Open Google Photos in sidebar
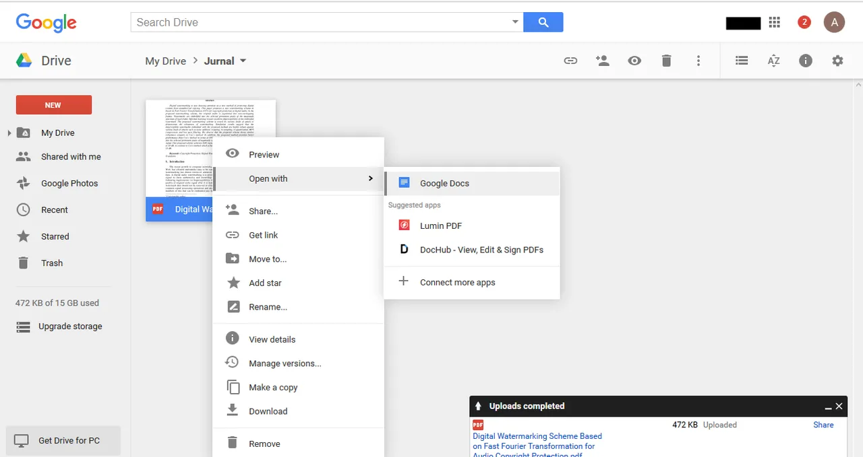This screenshot has width=863, height=457. coord(69,183)
